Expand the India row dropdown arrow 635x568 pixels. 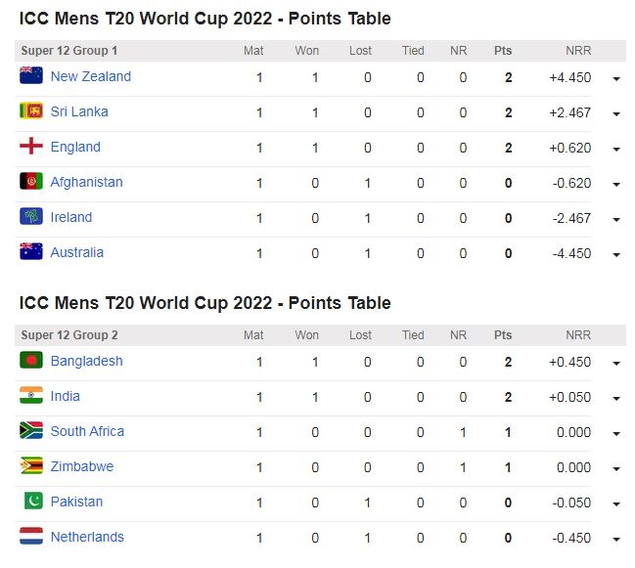pyautogui.click(x=616, y=398)
